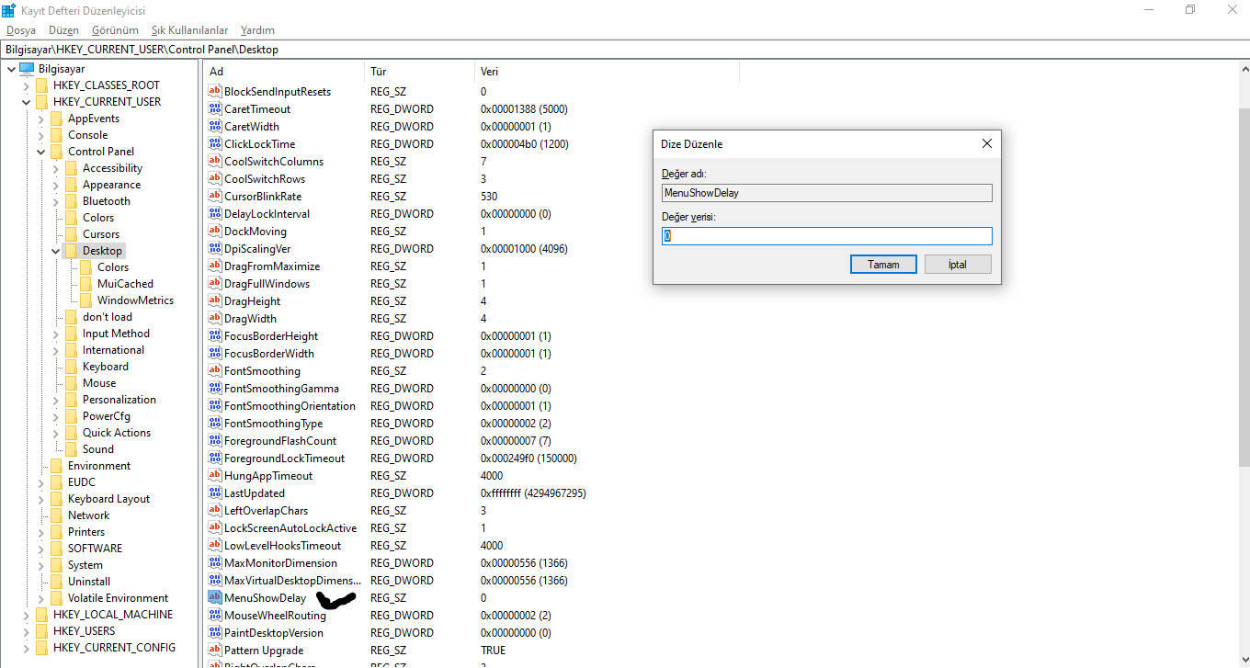
Task: Select the CoolSwitchColumns value name
Action: [x=274, y=162]
